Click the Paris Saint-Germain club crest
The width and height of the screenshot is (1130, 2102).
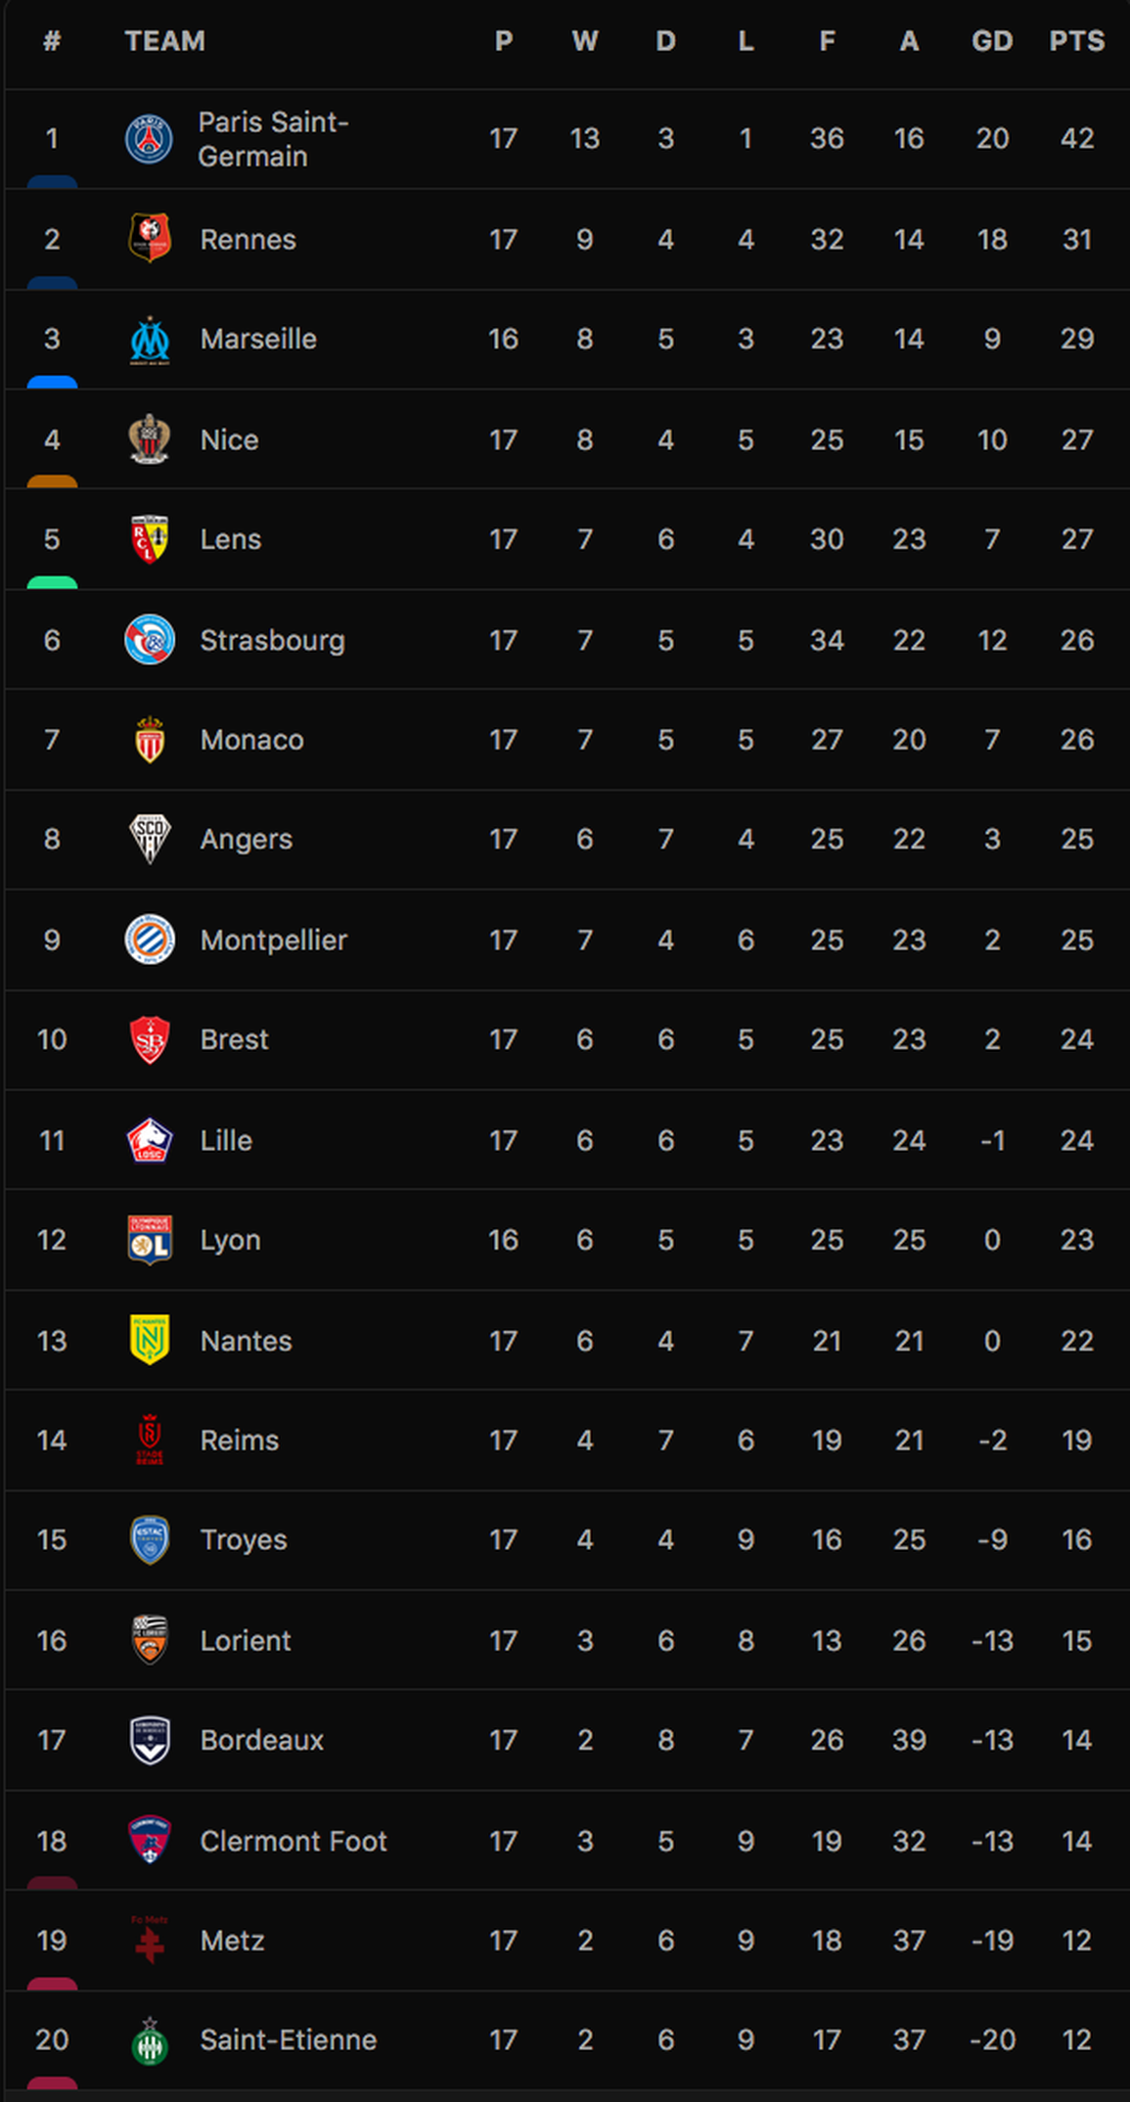(x=150, y=138)
